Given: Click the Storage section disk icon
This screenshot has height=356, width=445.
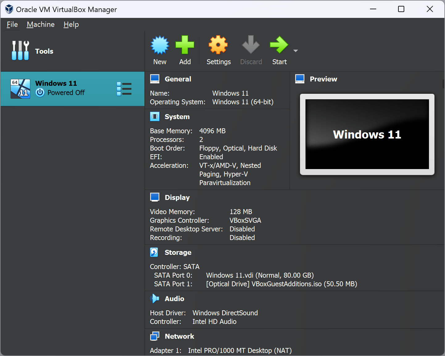Looking at the screenshot, I should click(154, 252).
